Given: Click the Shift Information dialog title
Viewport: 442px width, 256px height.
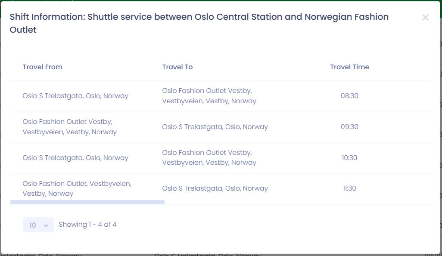Looking at the screenshot, I should 199,23.
